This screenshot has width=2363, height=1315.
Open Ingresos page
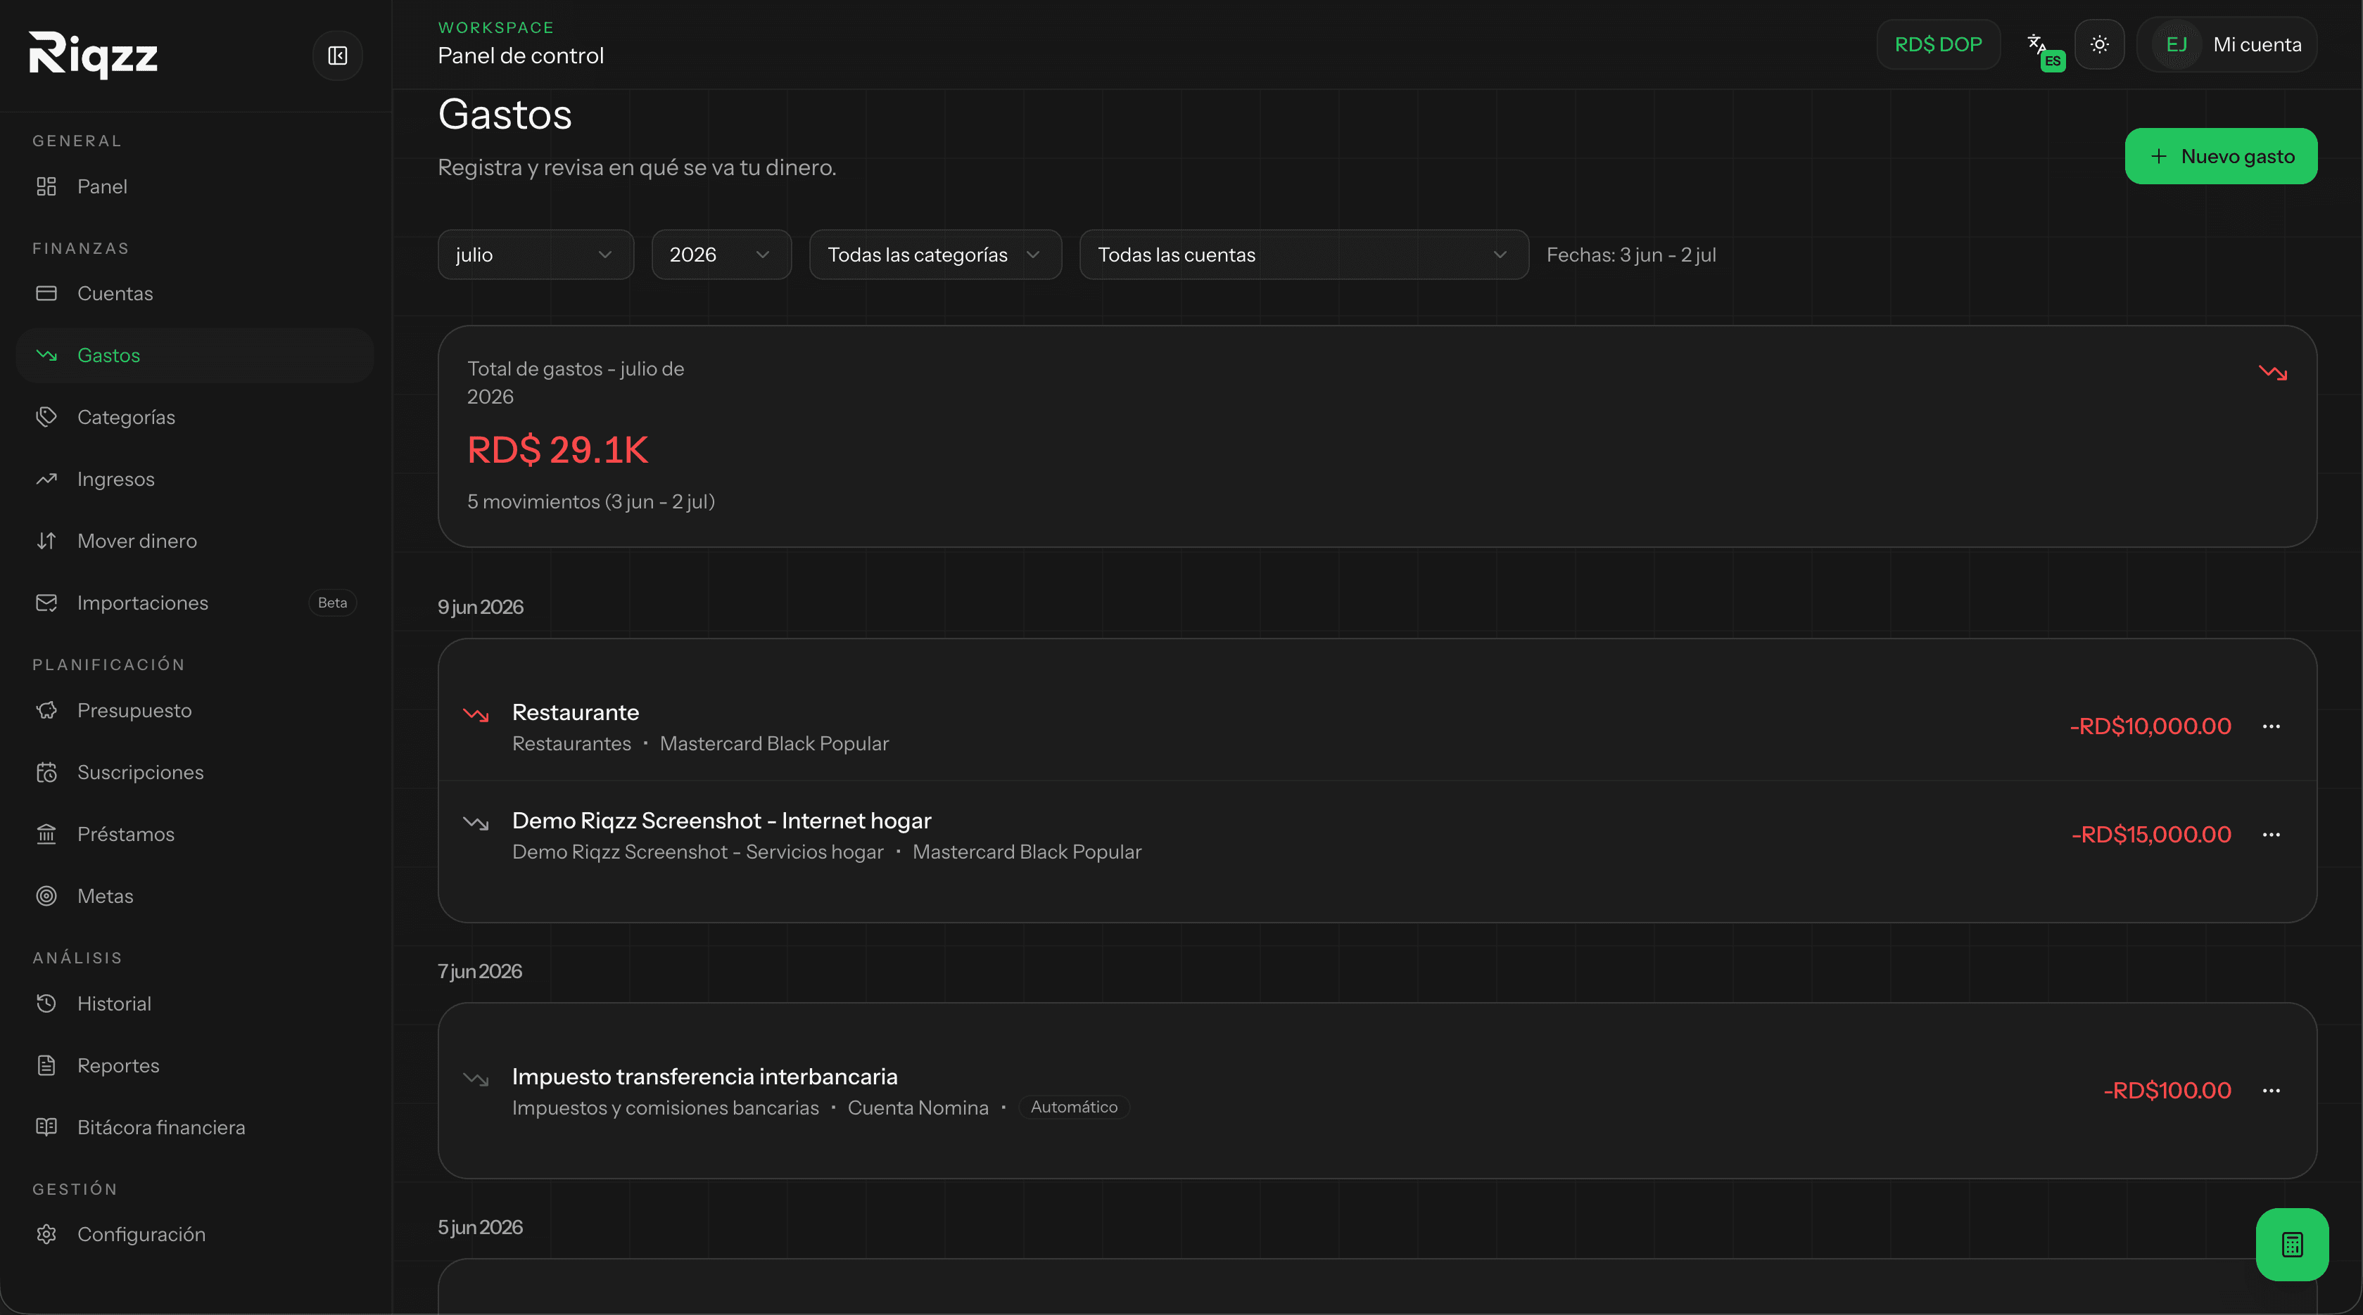pos(194,480)
